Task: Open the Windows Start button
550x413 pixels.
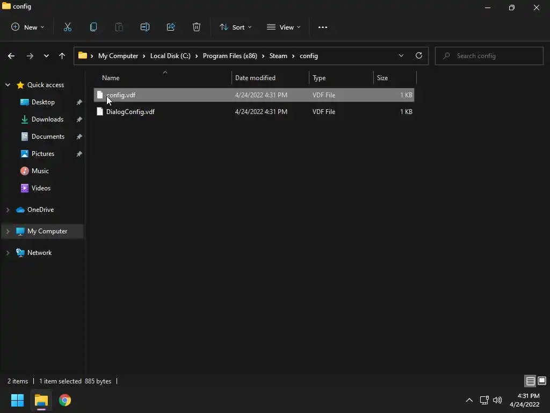Action: 17,400
